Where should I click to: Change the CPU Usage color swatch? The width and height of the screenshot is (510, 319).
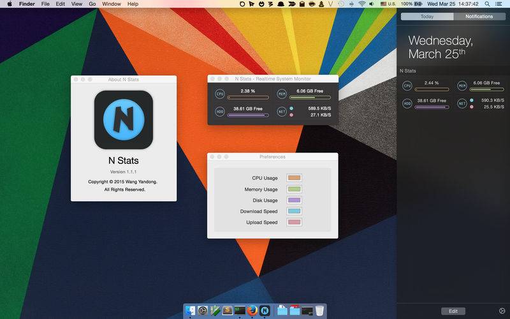[x=294, y=178]
